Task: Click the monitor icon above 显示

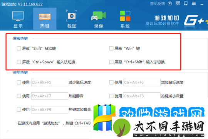Action: click(x=18, y=16)
